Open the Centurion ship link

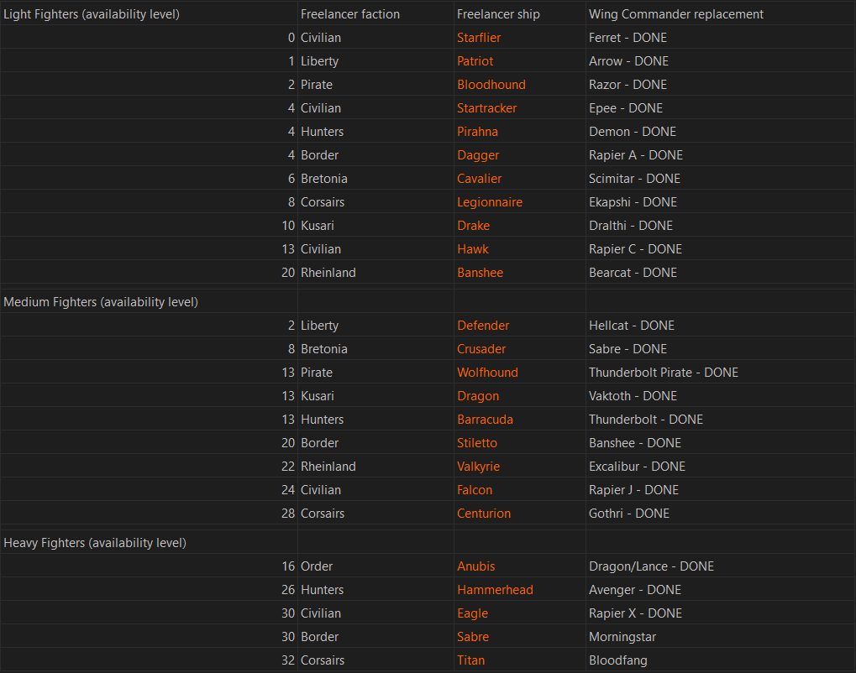pyautogui.click(x=484, y=514)
